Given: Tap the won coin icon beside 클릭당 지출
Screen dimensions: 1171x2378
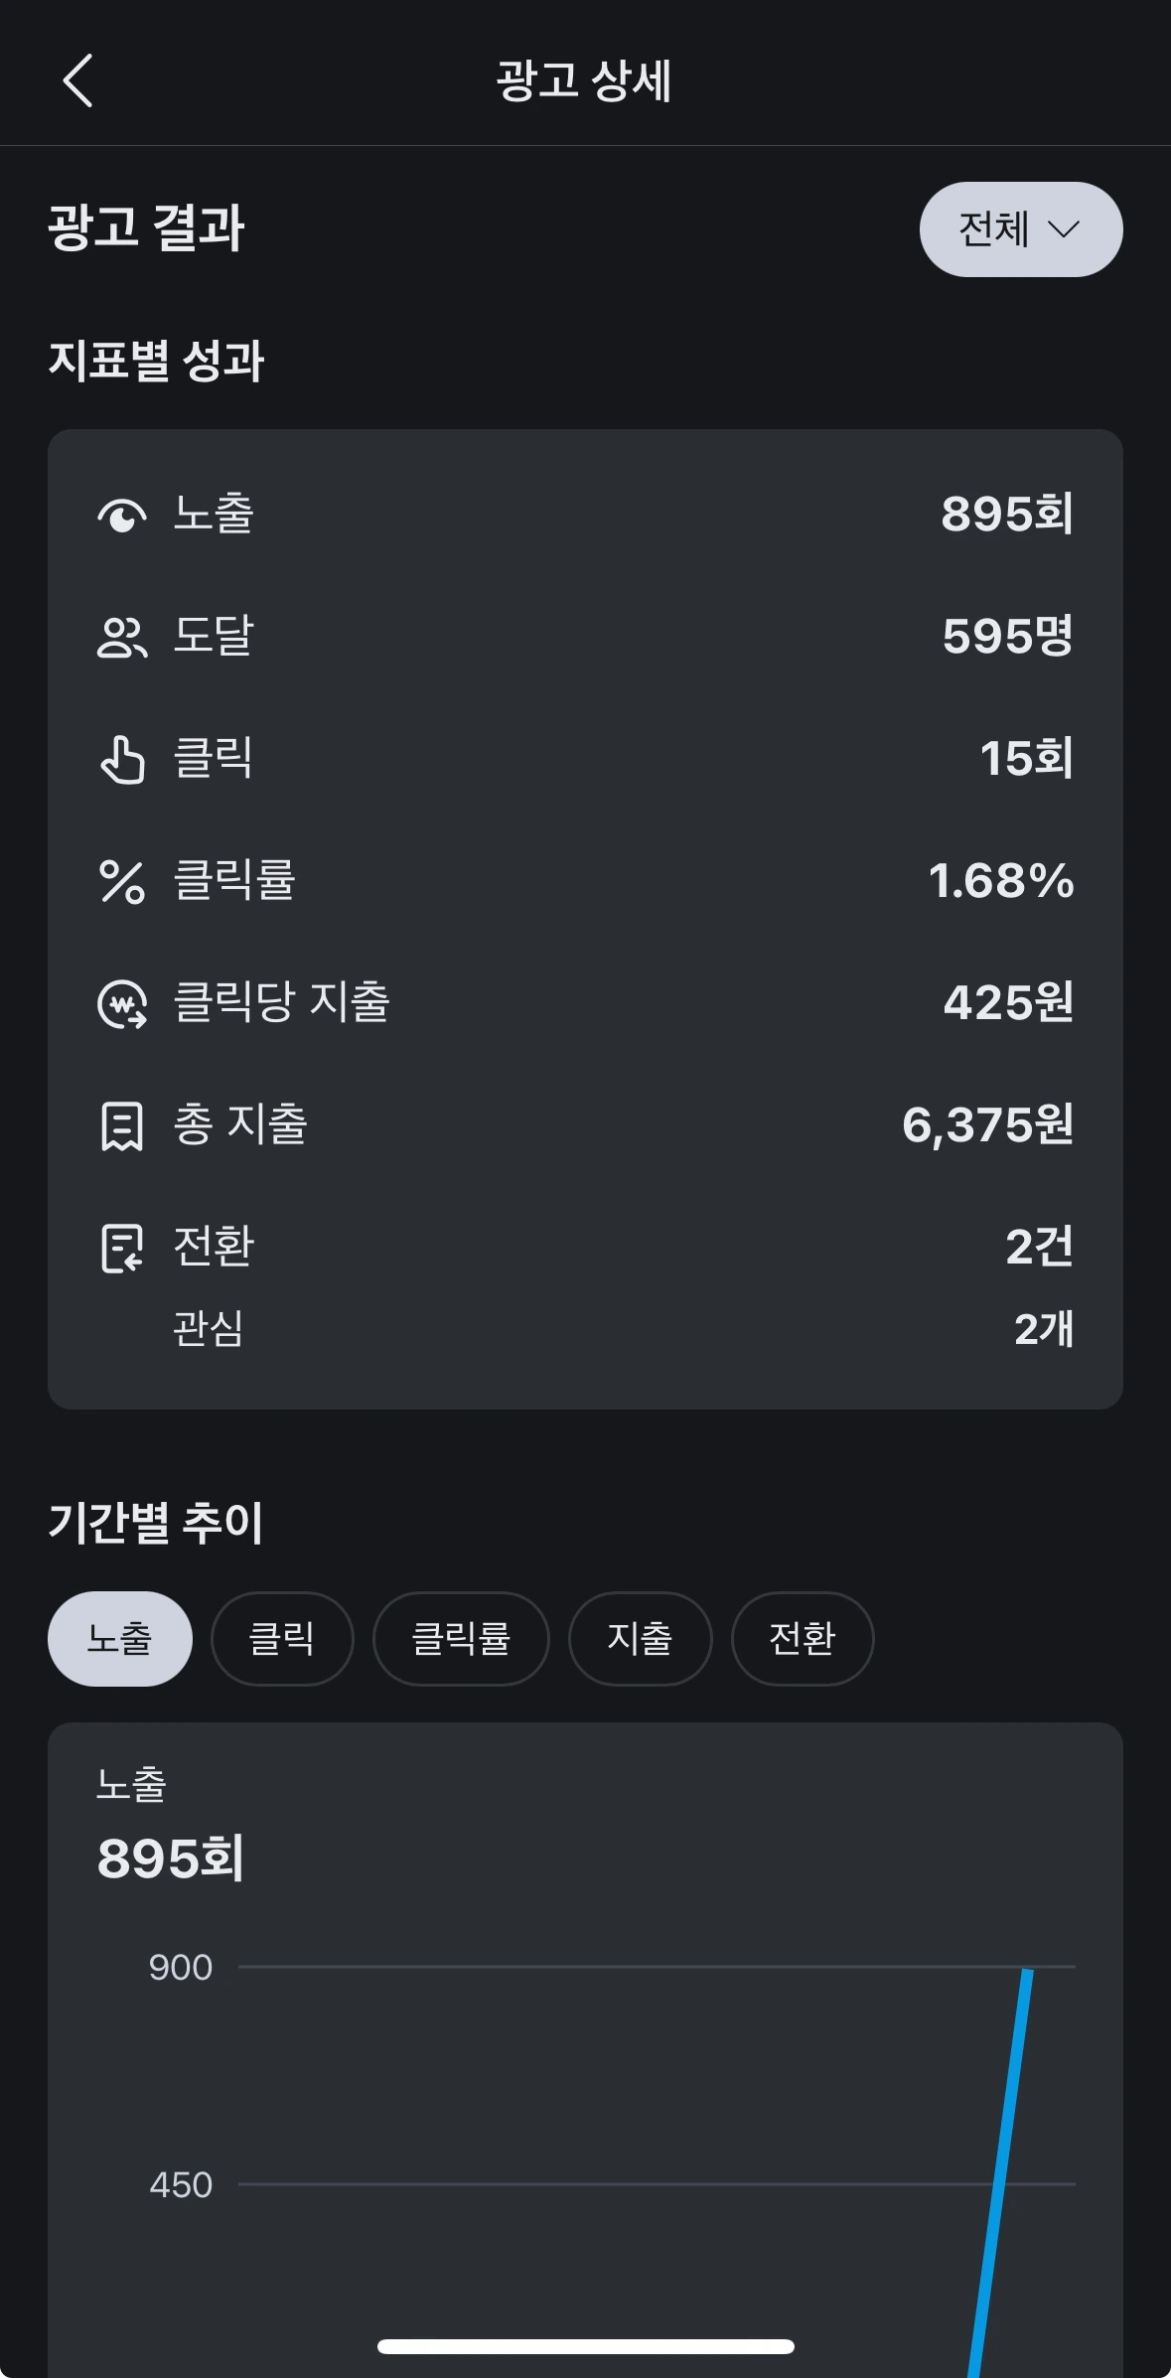Looking at the screenshot, I should pos(122,1004).
